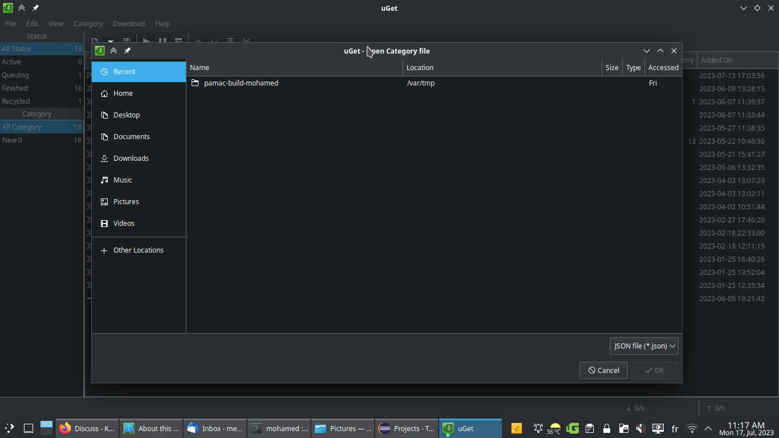Open the 36°C weather widget
Image resolution: width=779 pixels, height=438 pixels.
tap(554, 428)
